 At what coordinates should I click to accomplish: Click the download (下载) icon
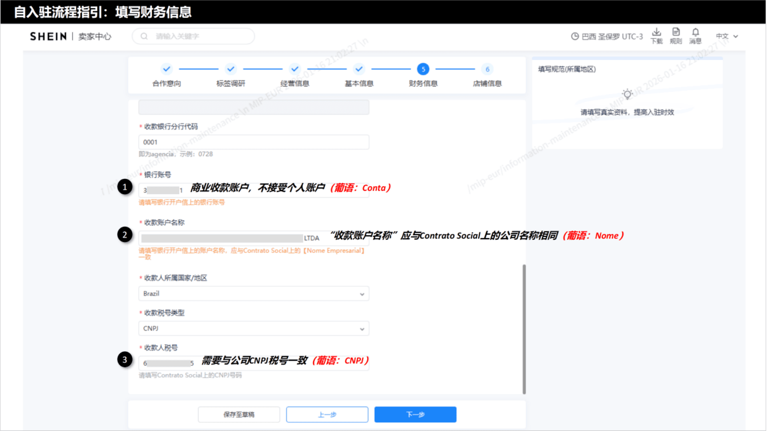(x=656, y=32)
